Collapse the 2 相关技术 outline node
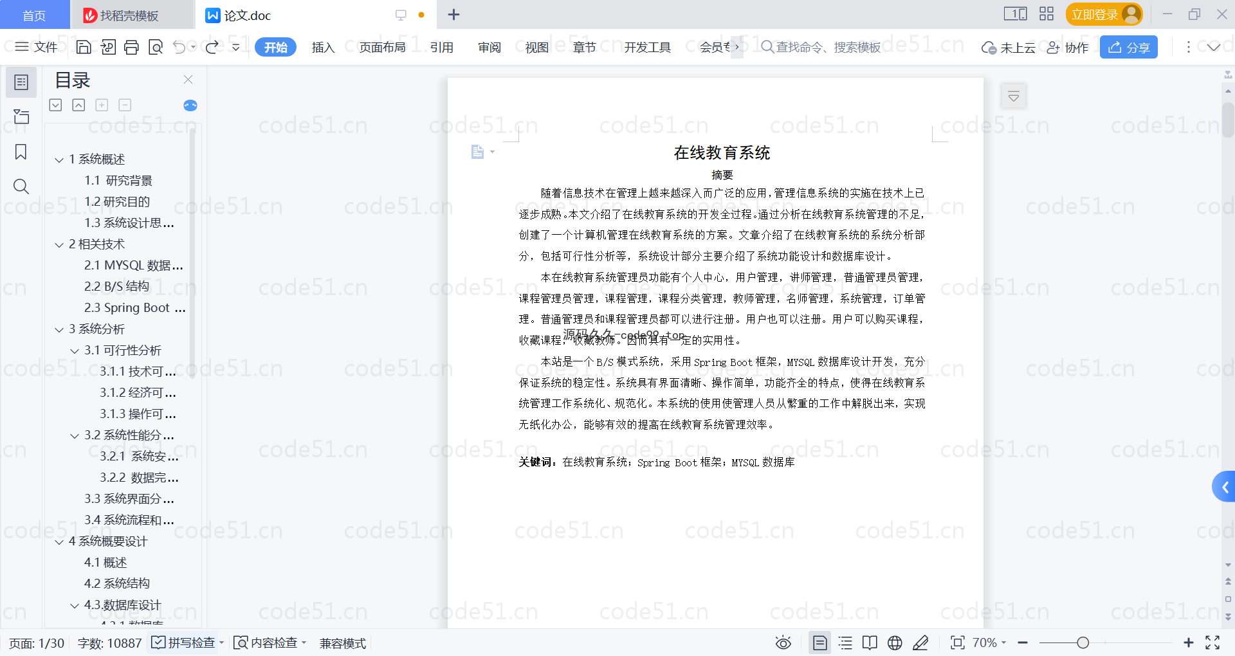This screenshot has height=656, width=1235. (x=59, y=244)
